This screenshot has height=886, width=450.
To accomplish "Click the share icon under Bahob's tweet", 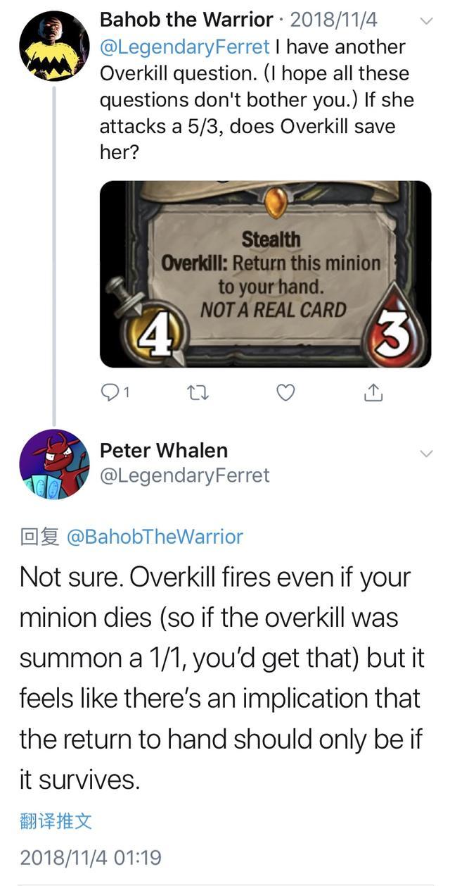I will click(372, 393).
